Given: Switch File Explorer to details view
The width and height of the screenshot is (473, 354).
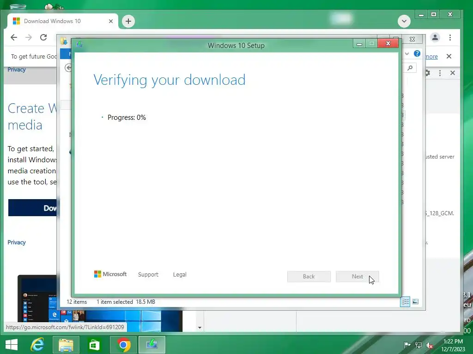Looking at the screenshot, I should click(405, 301).
